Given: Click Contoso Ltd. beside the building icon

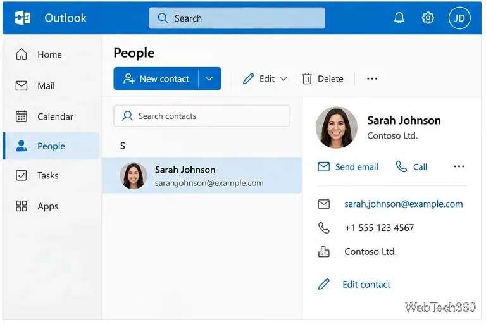Looking at the screenshot, I should [370, 251].
